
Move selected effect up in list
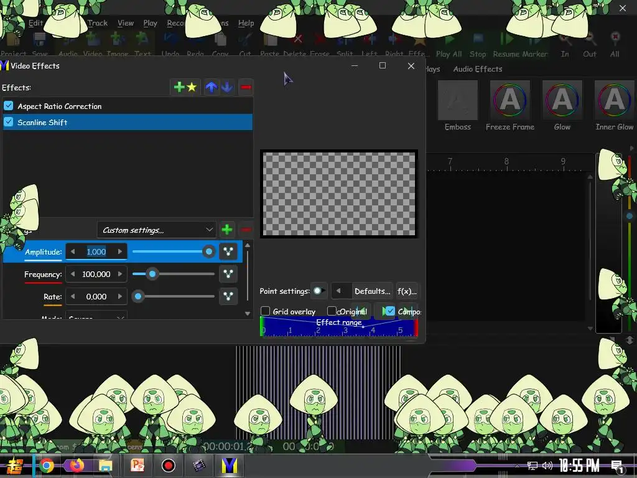212,87
